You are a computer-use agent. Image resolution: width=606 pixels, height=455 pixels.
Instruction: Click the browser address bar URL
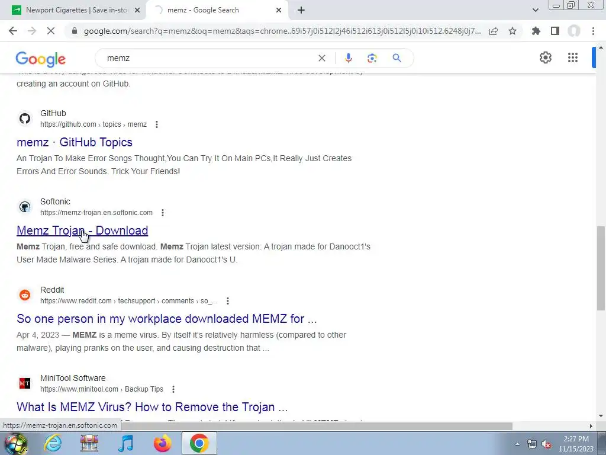click(282, 31)
